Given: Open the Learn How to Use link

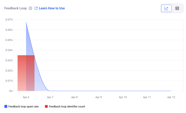Looking at the screenshot, I should [x=52, y=8].
